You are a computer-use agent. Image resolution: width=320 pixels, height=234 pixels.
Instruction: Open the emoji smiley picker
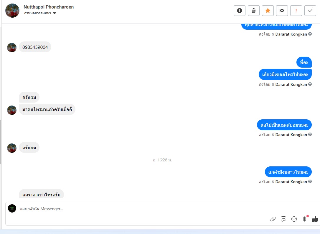[x=294, y=219]
